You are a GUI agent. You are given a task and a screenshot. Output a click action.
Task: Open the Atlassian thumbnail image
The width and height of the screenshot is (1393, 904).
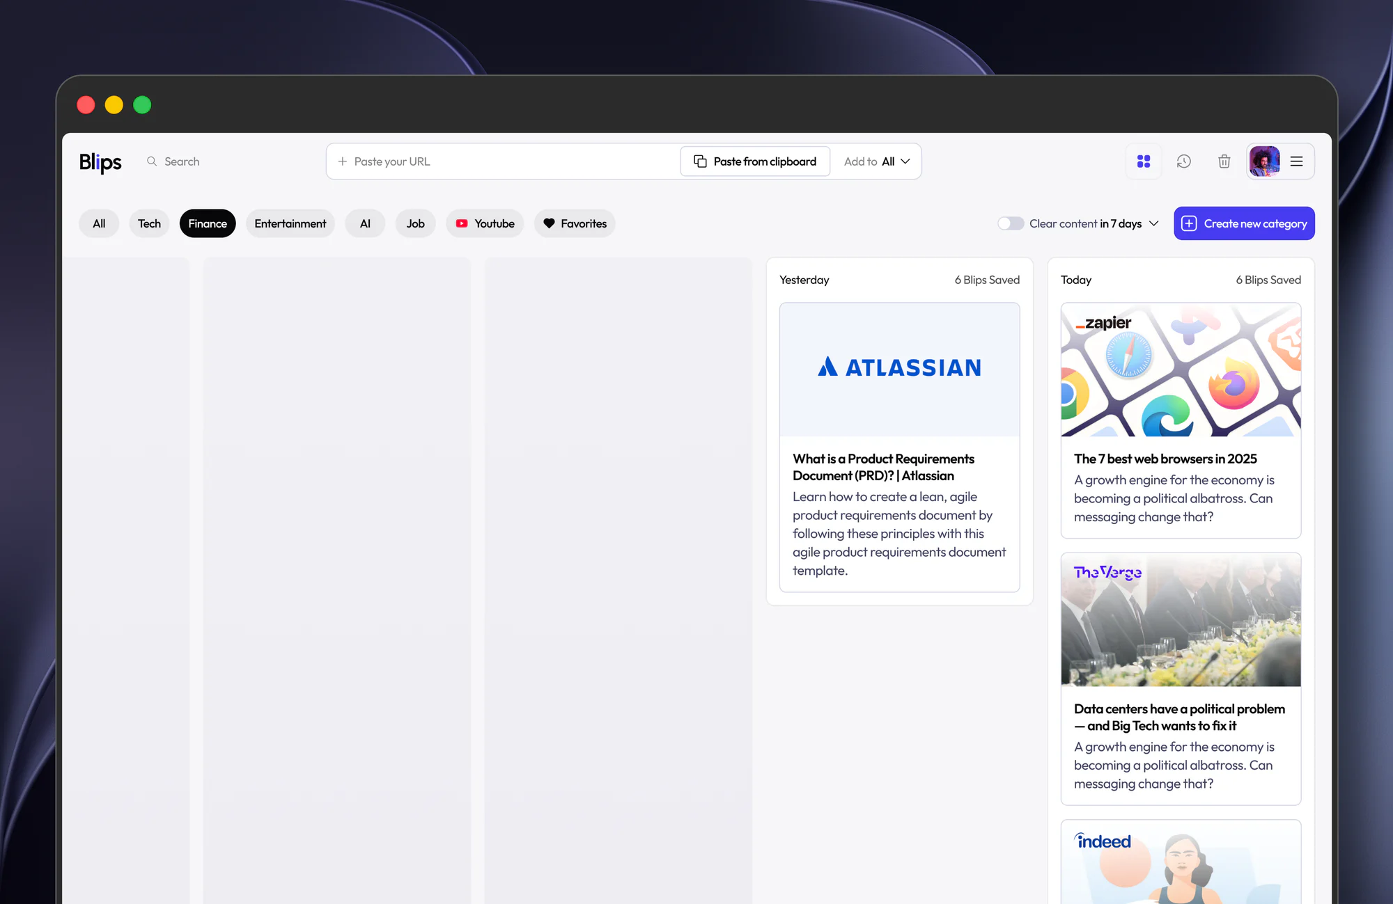pos(900,370)
